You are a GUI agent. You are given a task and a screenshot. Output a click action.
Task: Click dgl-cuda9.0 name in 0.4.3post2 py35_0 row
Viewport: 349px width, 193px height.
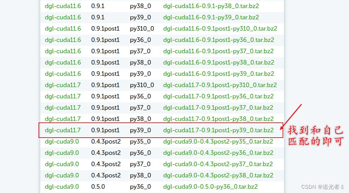[x=62, y=141]
